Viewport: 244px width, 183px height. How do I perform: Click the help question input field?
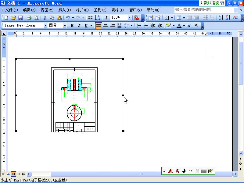204,10
